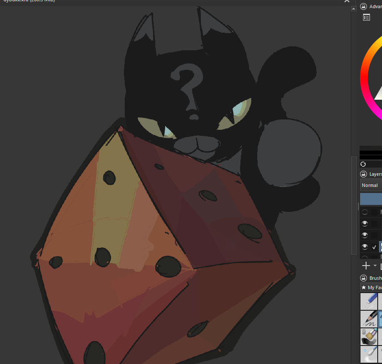Open the My Favorites brush tag dropdown

[371, 288]
